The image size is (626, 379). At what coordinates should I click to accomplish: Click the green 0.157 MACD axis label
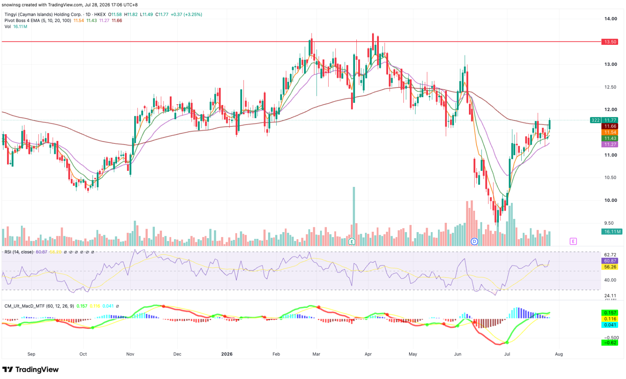click(x=610, y=313)
